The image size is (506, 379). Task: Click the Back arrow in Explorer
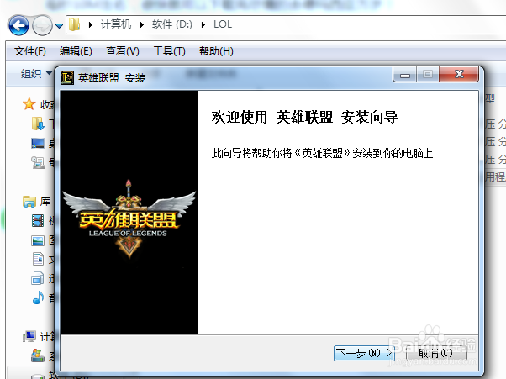[18, 25]
